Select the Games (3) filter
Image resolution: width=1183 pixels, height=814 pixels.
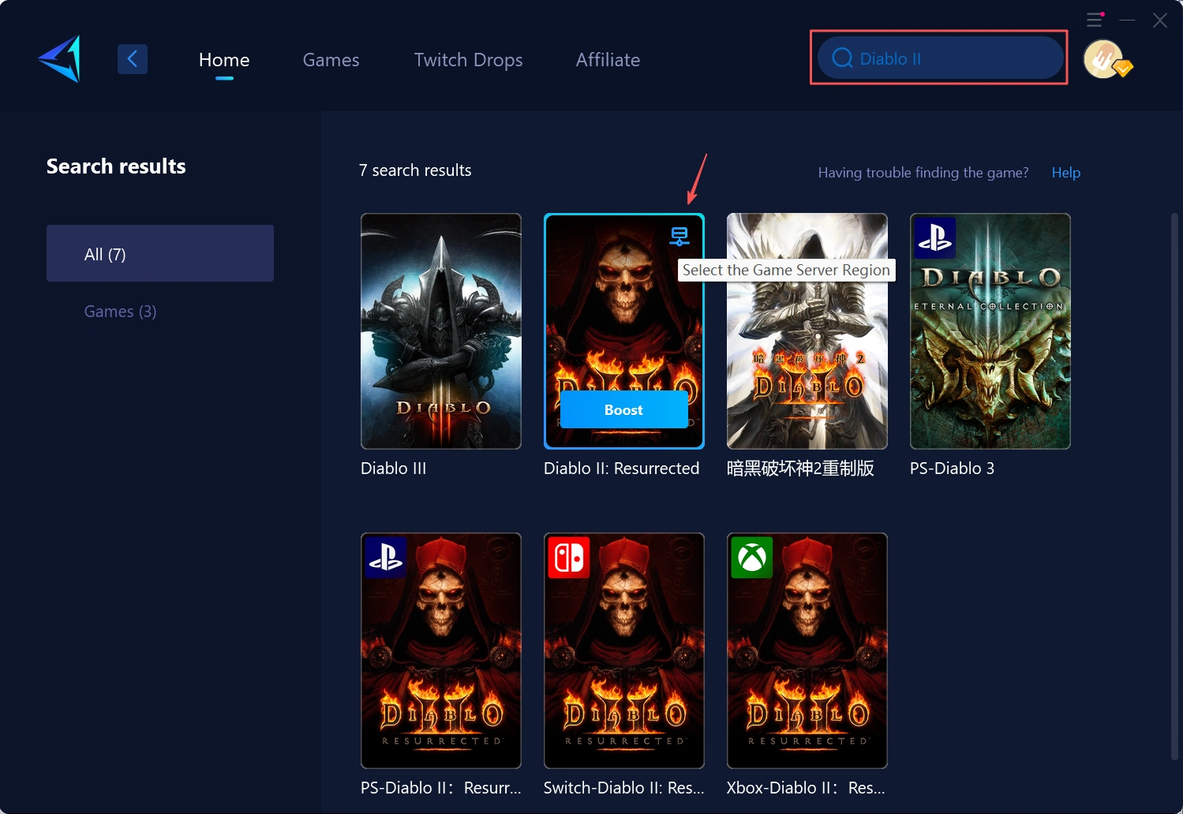coord(120,312)
